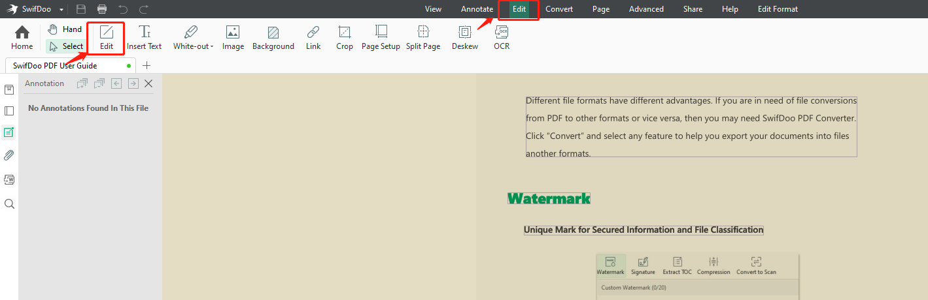This screenshot has width=928, height=300.
Task: Open the bookmarks sidebar panel
Action: pos(9,89)
